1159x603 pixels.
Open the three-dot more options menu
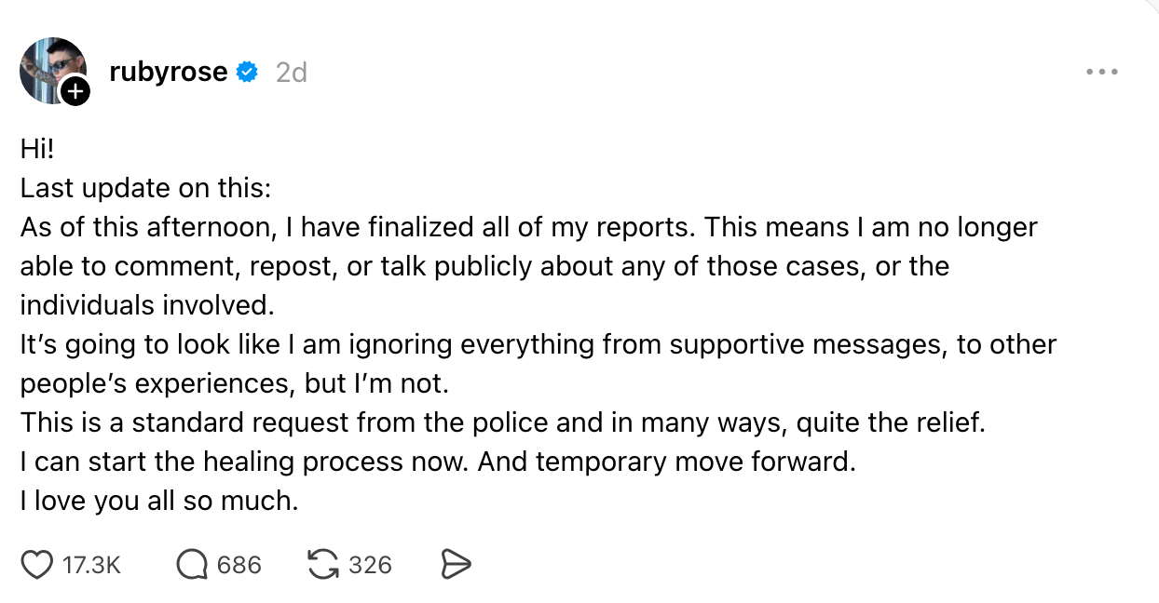coord(1101,72)
